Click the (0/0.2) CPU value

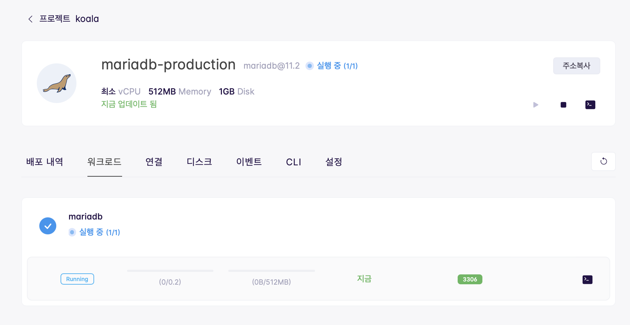tap(170, 282)
